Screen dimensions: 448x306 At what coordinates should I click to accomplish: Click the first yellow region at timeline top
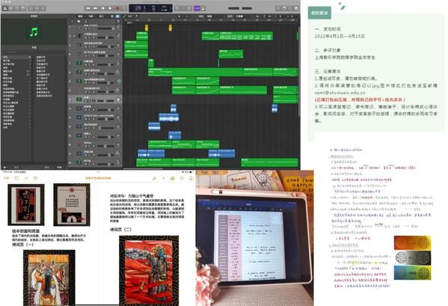(x=147, y=28)
